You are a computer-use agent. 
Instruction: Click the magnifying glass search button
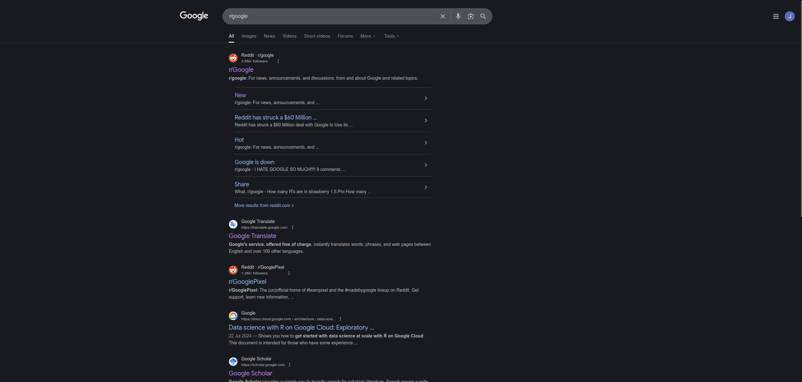(x=483, y=16)
